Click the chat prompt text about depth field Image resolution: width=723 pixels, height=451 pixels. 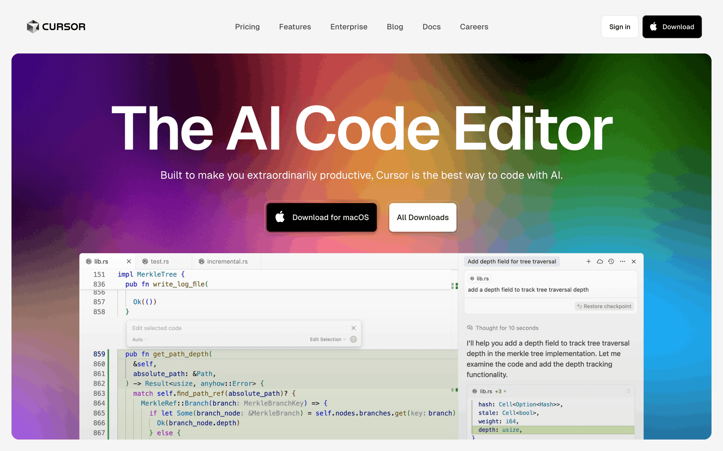tap(528, 290)
